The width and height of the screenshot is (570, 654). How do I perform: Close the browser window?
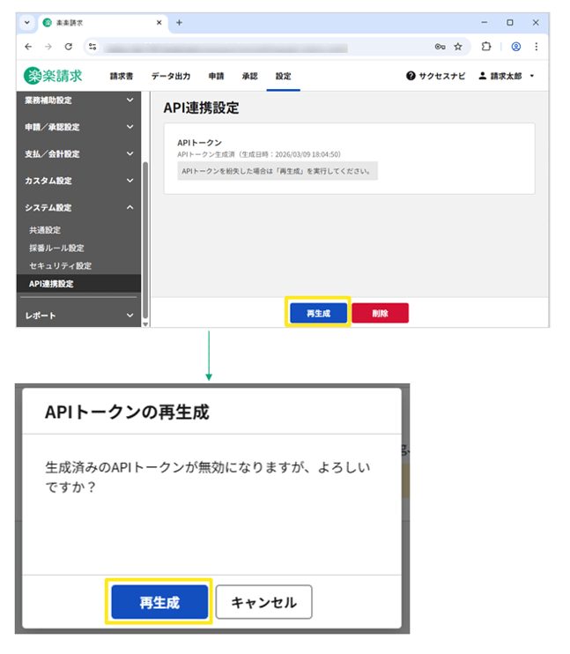(536, 23)
